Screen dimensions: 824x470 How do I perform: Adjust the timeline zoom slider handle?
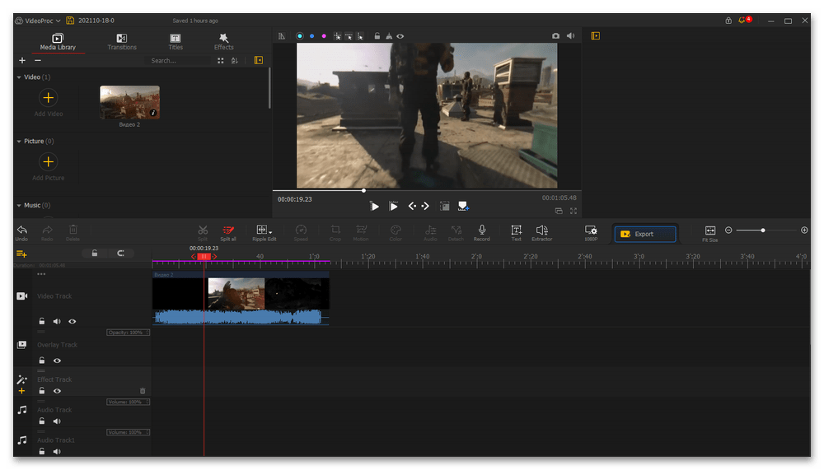763,230
